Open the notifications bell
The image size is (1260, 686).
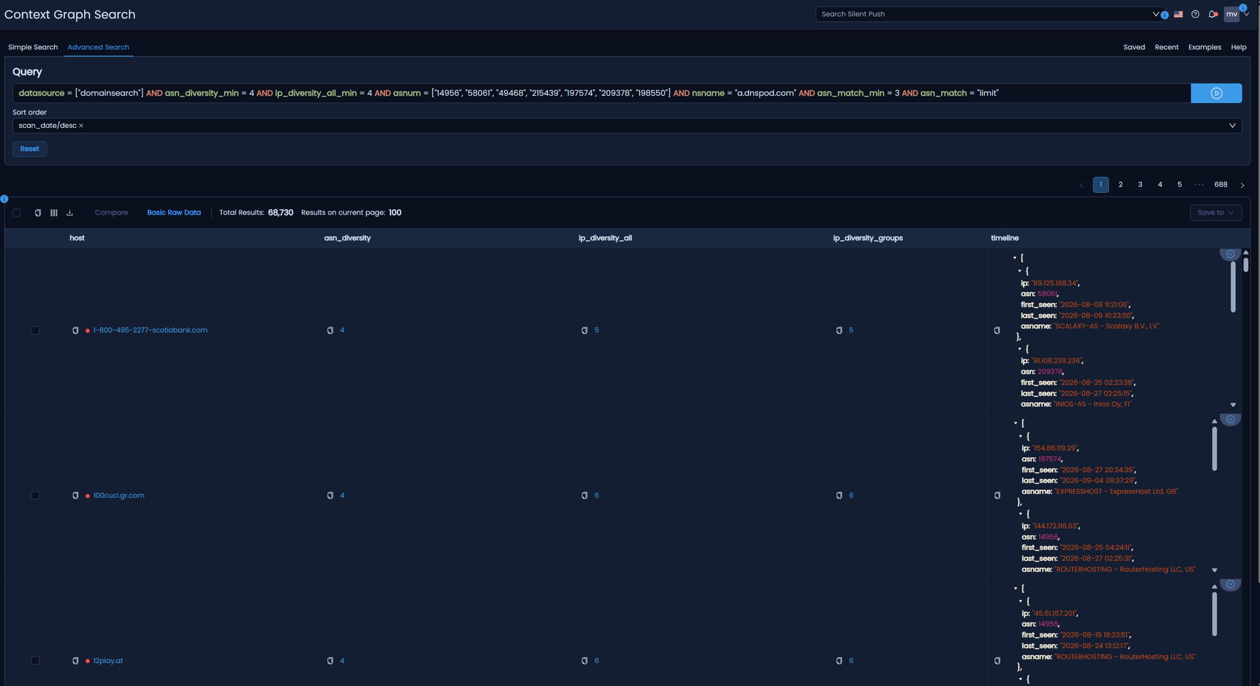pyautogui.click(x=1213, y=14)
